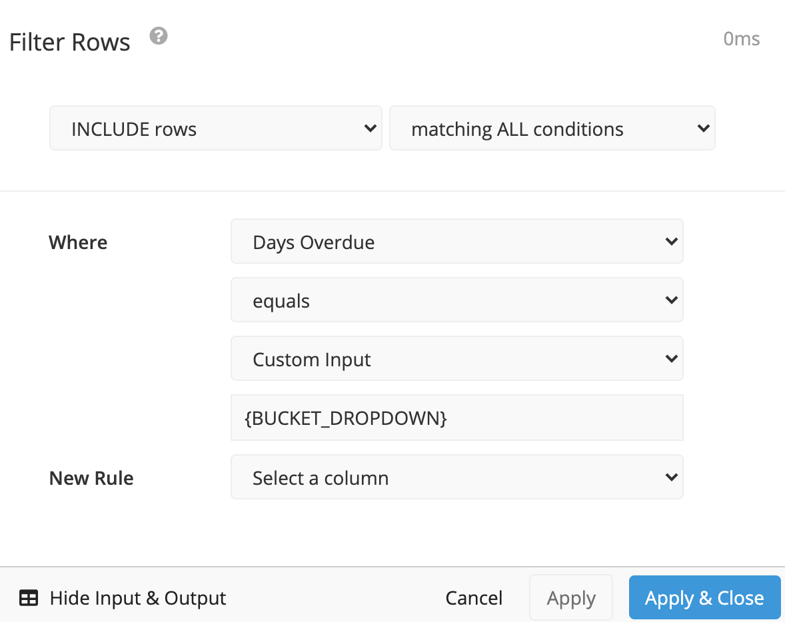The width and height of the screenshot is (785, 622).
Task: Open the Custom Input value-type dropdown
Action: 457,358
